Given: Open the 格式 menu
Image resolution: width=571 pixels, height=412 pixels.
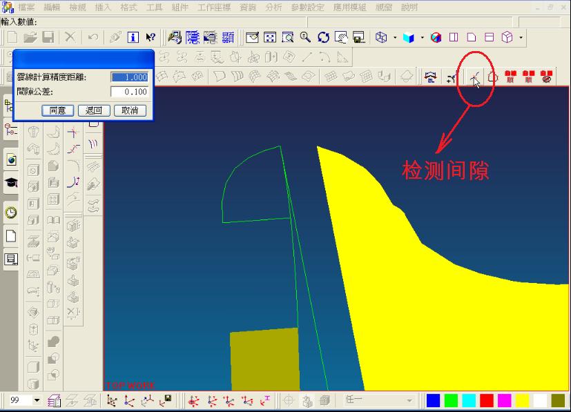Looking at the screenshot, I should [128, 8].
